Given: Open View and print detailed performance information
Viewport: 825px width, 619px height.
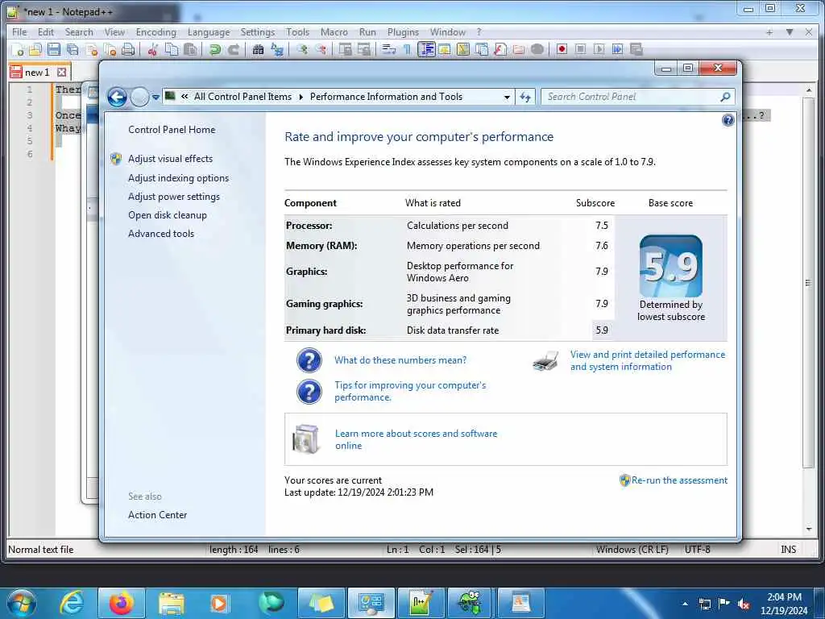Looking at the screenshot, I should click(x=648, y=360).
